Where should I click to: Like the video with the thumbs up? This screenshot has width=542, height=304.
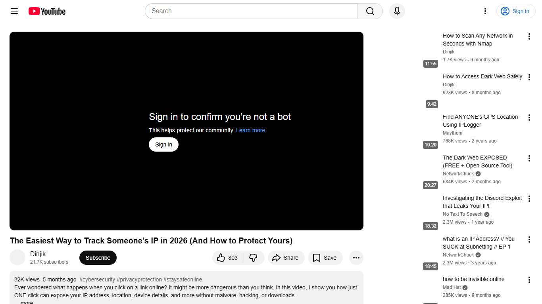click(221, 258)
